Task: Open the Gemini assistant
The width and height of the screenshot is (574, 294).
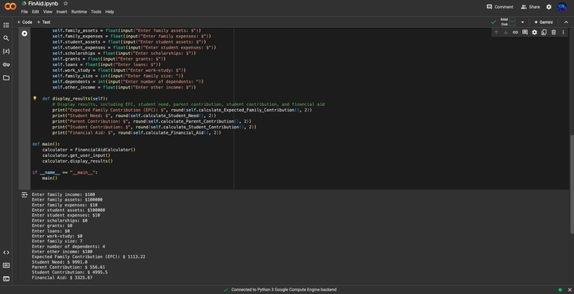Action: point(543,22)
